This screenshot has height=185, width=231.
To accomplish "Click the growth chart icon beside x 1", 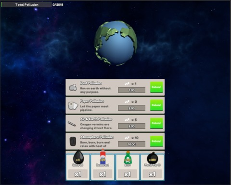I will click(127, 84).
